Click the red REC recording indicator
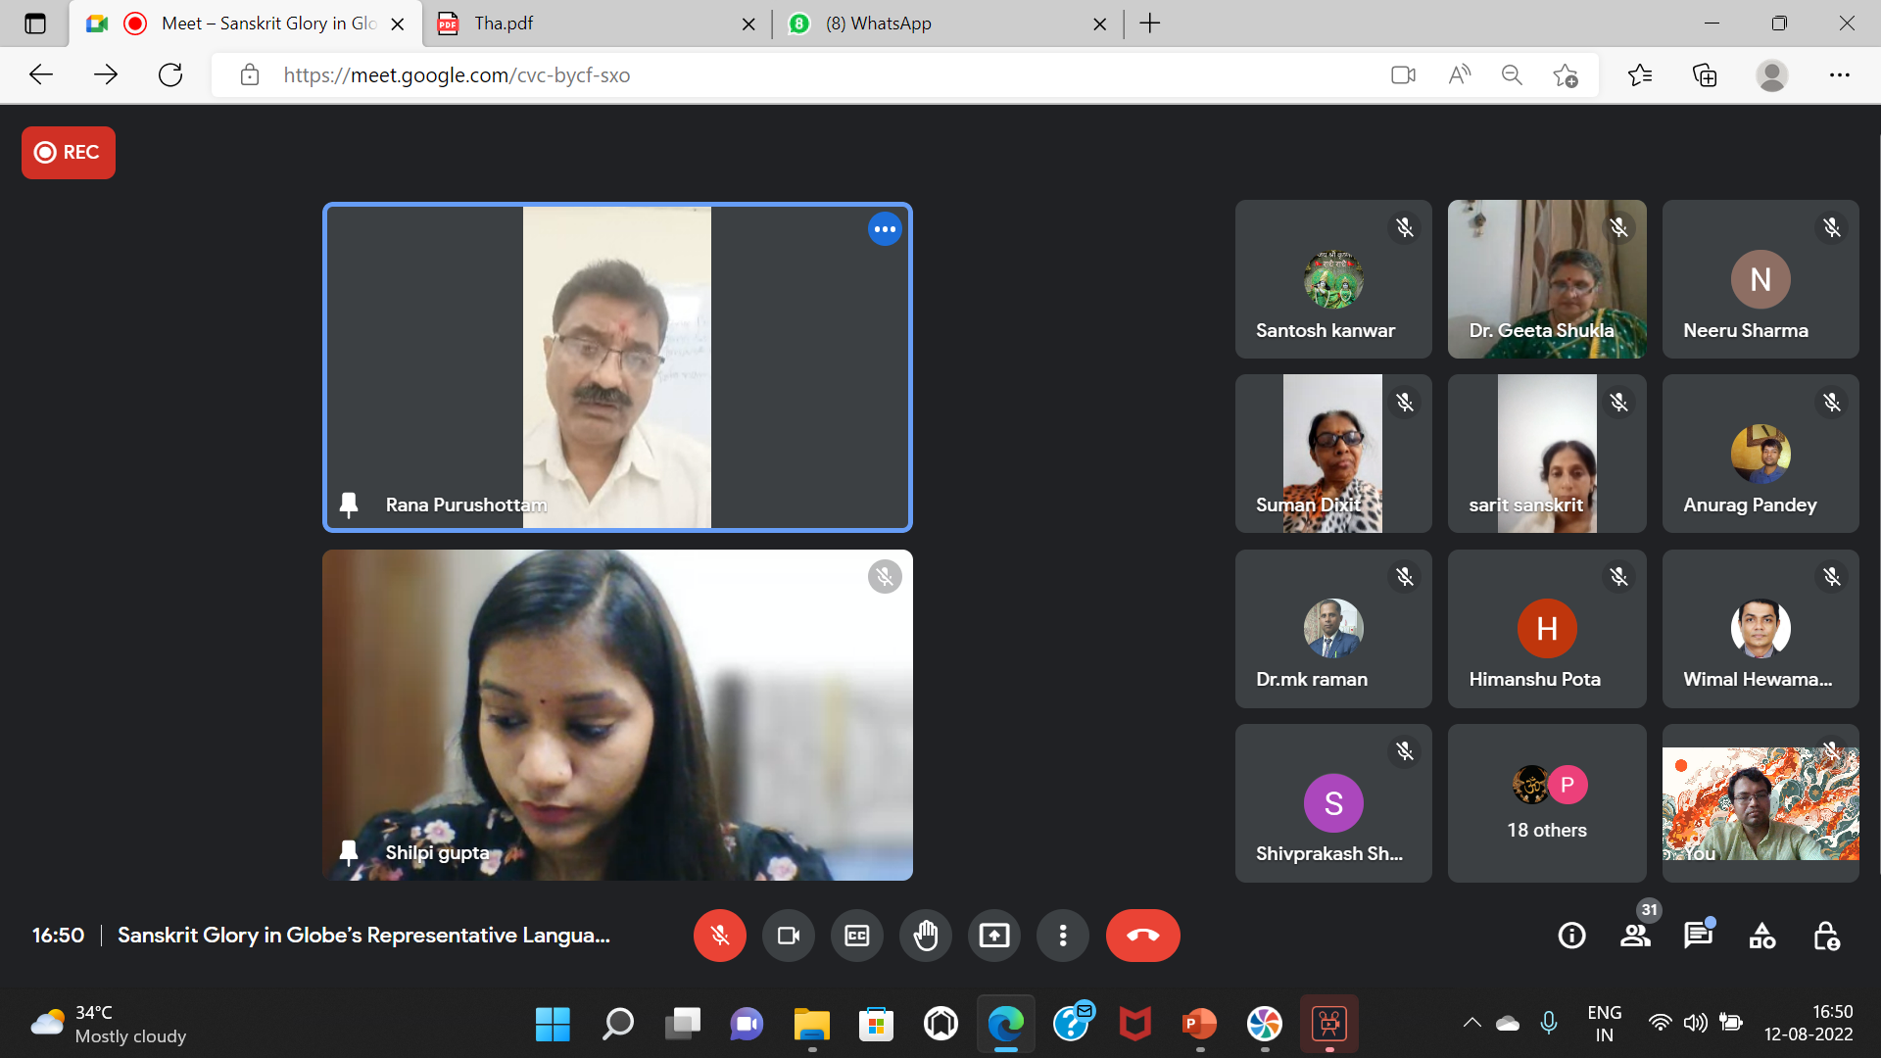This screenshot has height=1058, width=1881. tap(68, 153)
